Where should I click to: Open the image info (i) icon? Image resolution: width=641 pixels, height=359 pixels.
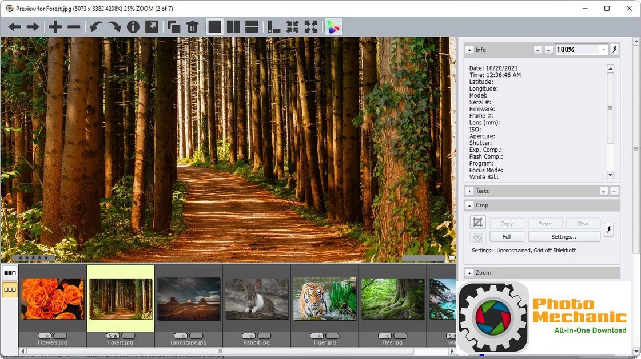click(133, 26)
